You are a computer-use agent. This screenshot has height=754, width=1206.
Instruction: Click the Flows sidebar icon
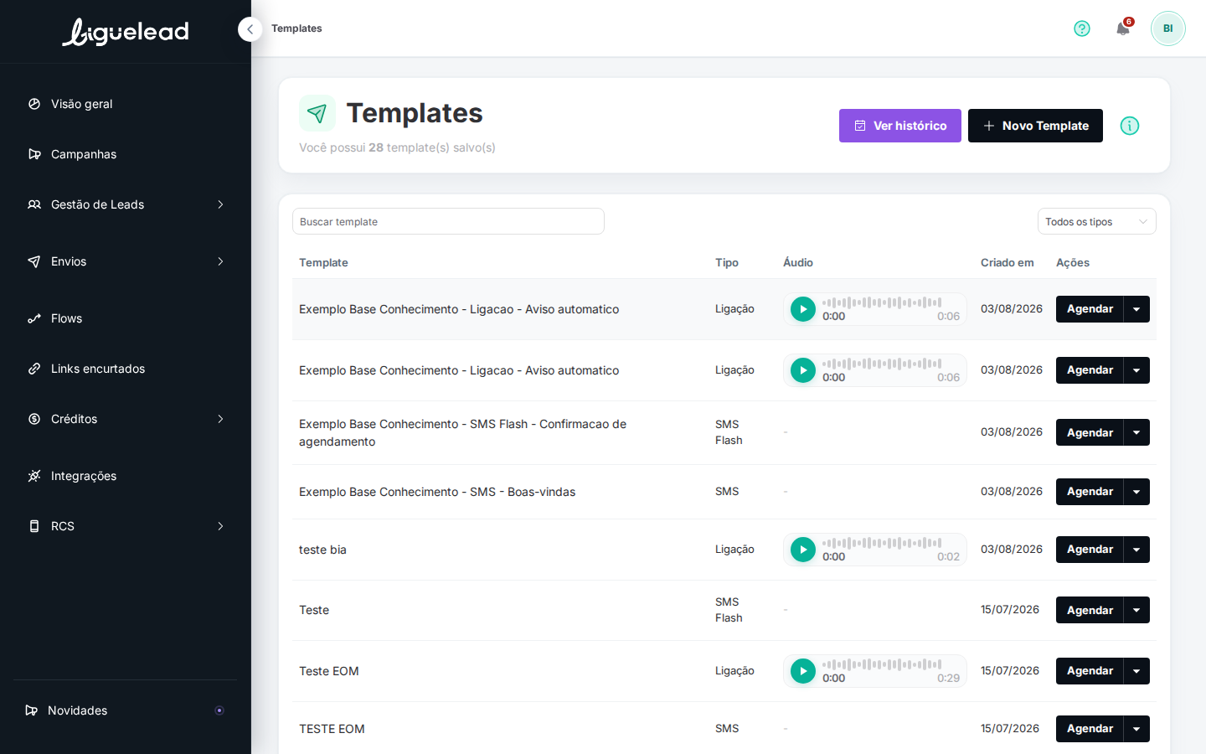click(34, 318)
